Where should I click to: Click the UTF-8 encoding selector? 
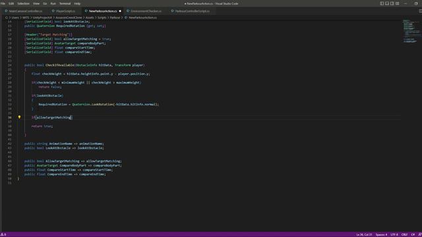[394, 234]
